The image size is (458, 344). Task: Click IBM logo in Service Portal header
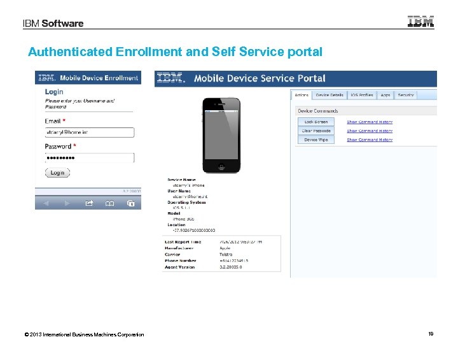tap(171, 78)
